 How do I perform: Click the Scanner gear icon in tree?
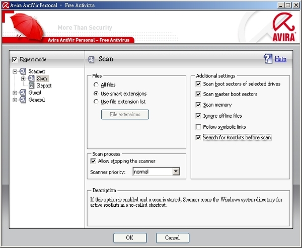(x=23, y=71)
